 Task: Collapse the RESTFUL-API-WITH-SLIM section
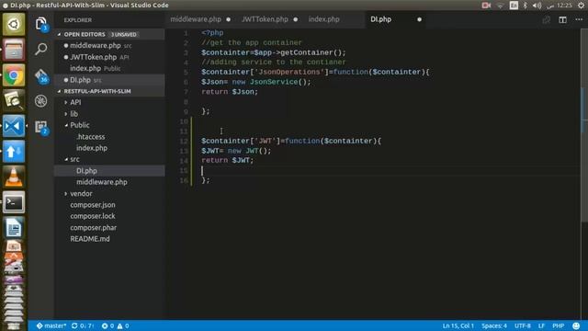109,91
